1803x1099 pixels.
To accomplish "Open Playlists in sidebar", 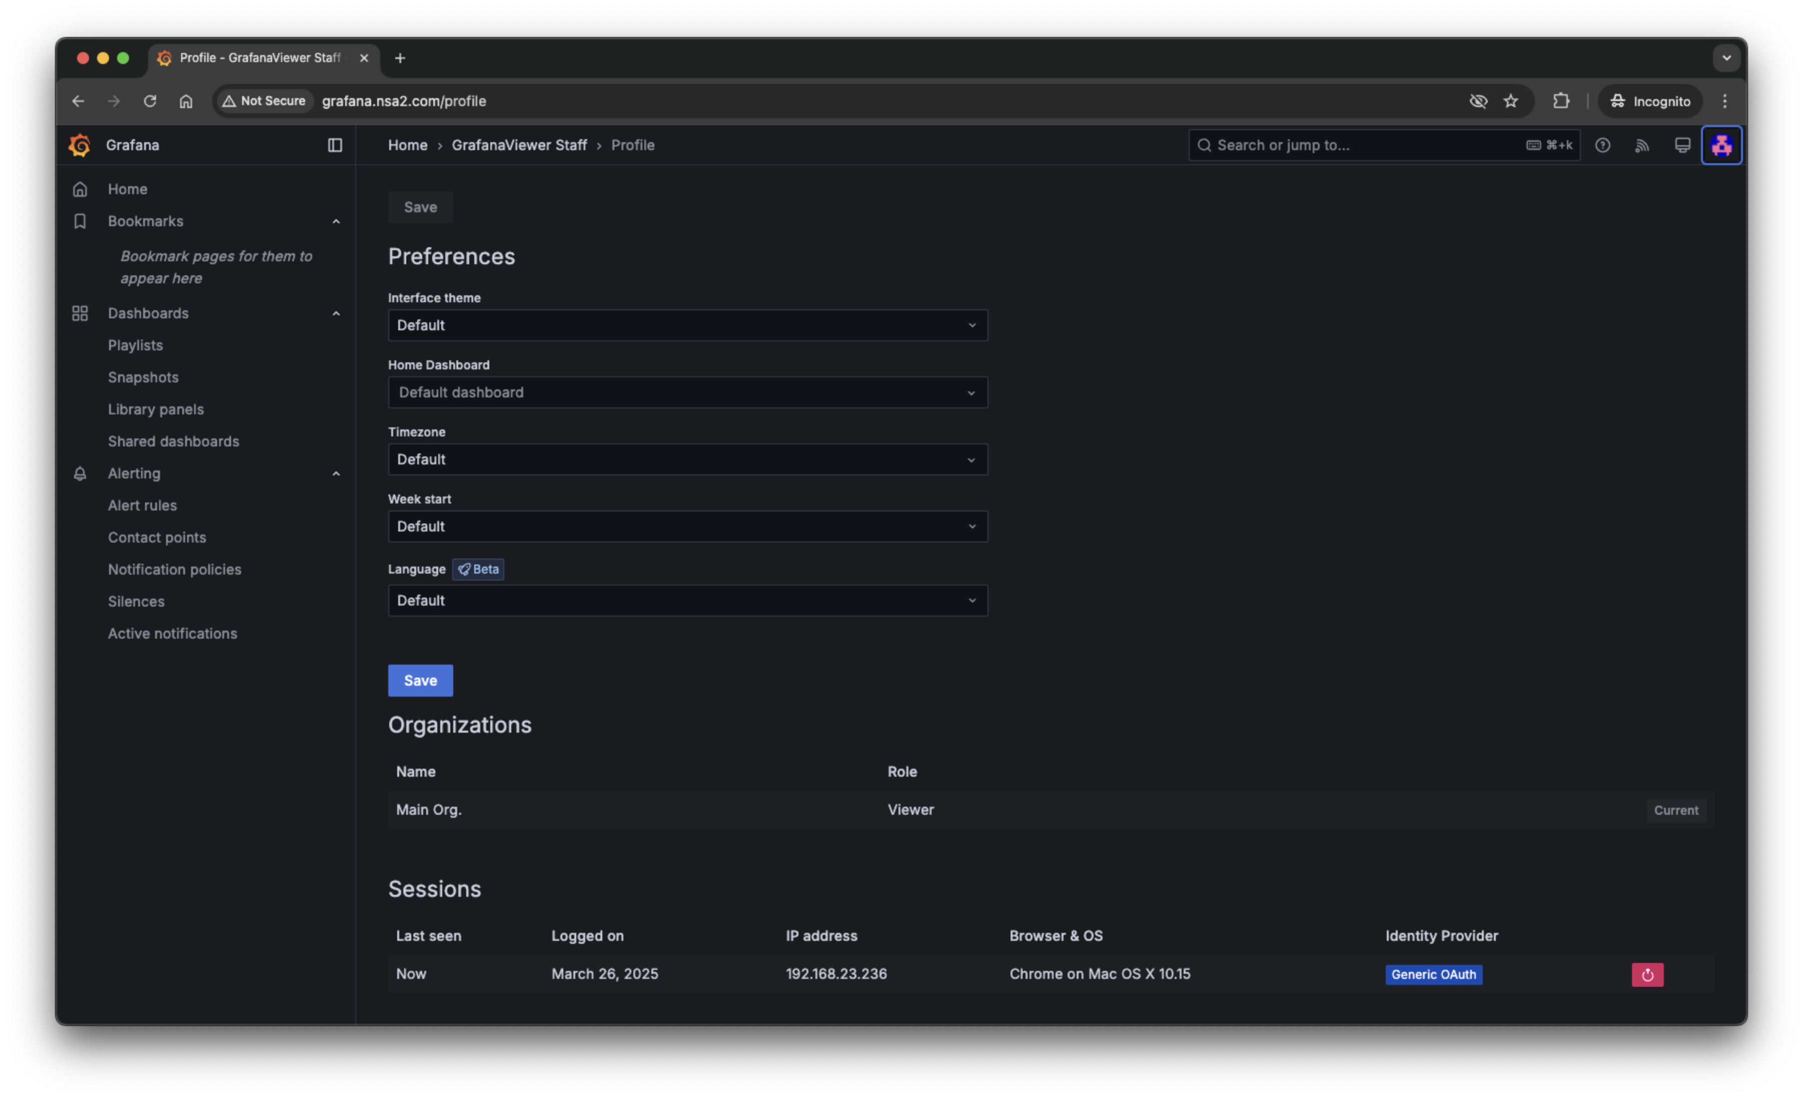I will 136,346.
